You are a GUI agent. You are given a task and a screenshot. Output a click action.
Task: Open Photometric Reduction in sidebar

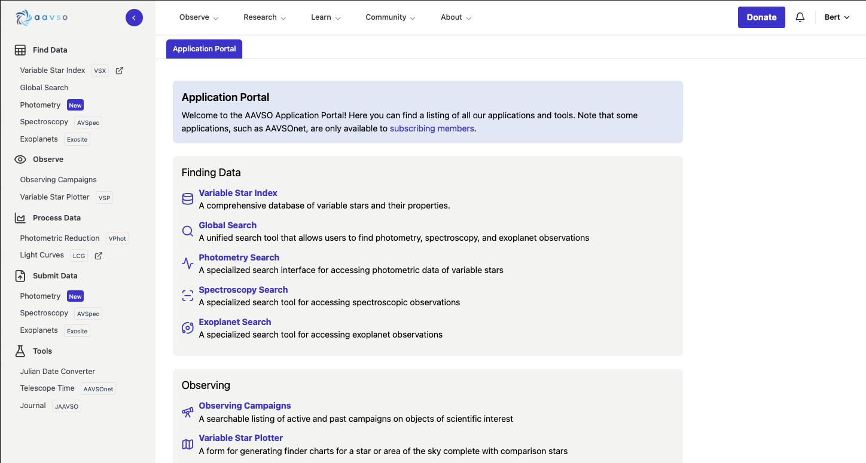tap(60, 238)
